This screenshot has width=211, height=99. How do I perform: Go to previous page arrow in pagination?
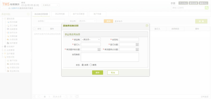coord(39,96)
